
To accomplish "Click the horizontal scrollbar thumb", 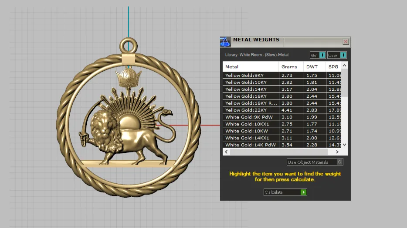I will click(x=279, y=152).
